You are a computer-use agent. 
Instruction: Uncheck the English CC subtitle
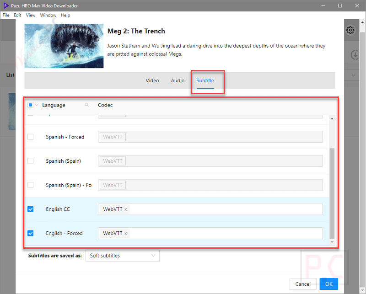tap(30, 209)
